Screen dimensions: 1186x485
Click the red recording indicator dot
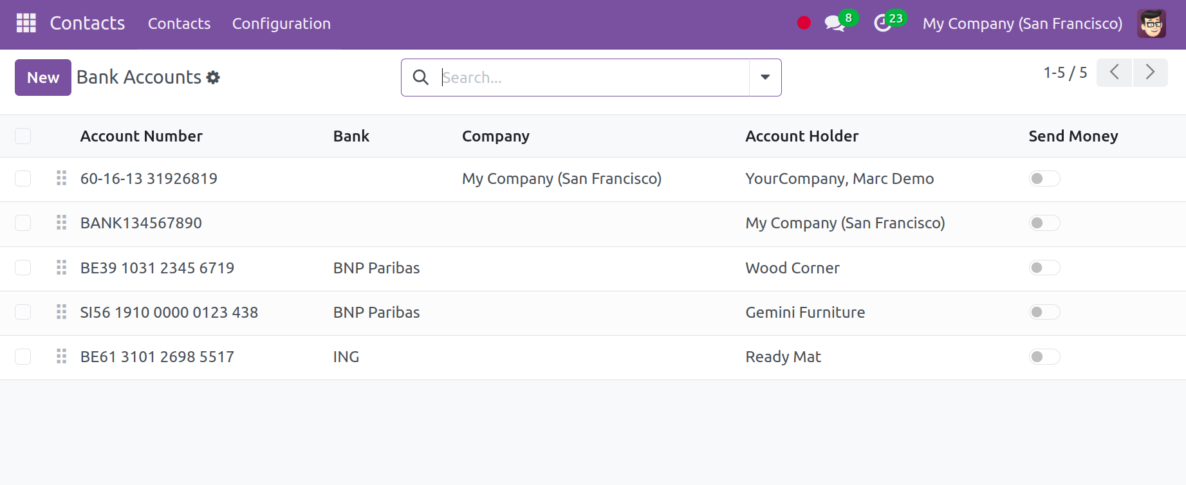804,23
